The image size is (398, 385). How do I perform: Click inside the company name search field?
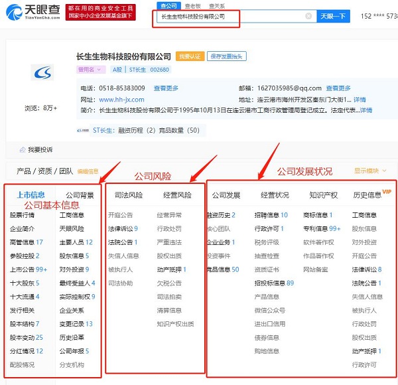[229, 17]
